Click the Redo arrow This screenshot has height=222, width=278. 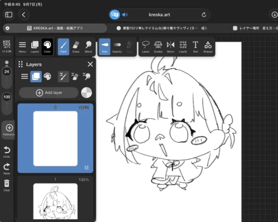point(7,169)
